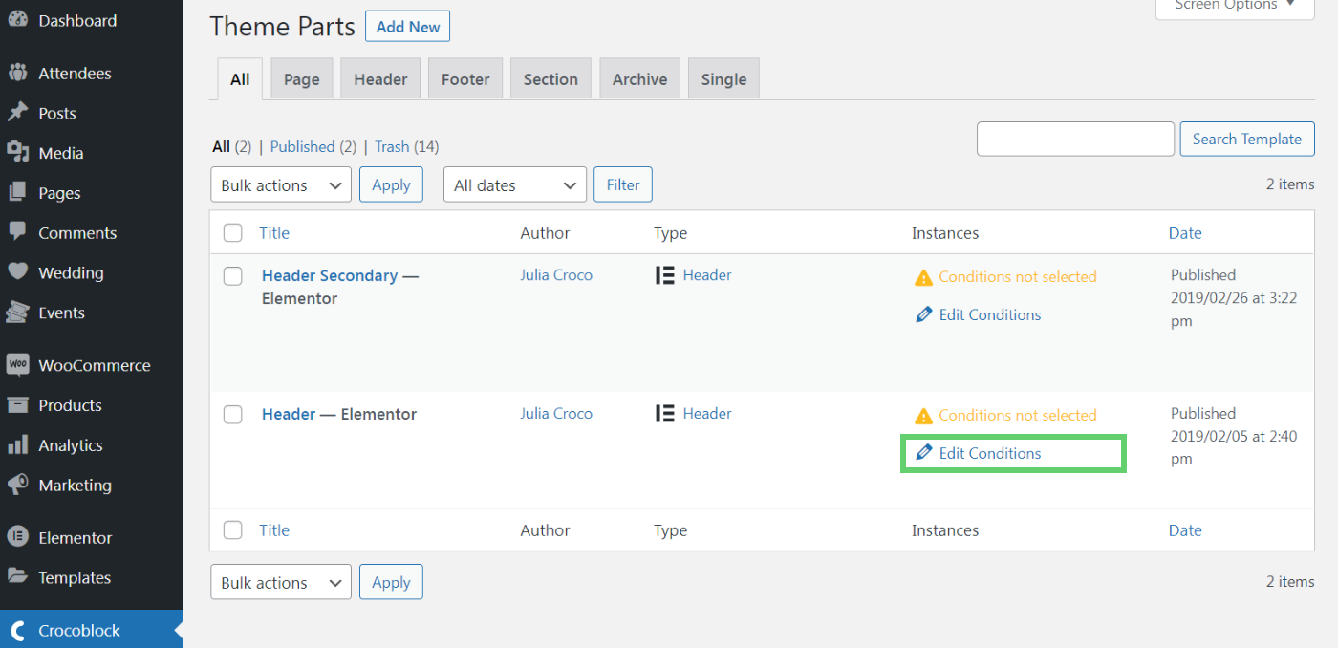Click the bottom Apply button
Viewport: 1338px width, 648px height.
pyautogui.click(x=391, y=583)
